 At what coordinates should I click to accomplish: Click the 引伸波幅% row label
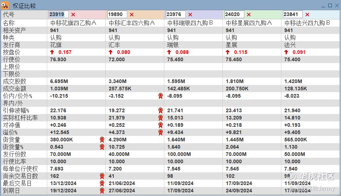click(x=16, y=110)
